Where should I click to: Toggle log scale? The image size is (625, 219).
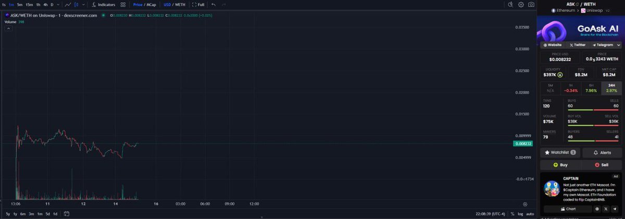[520, 214]
